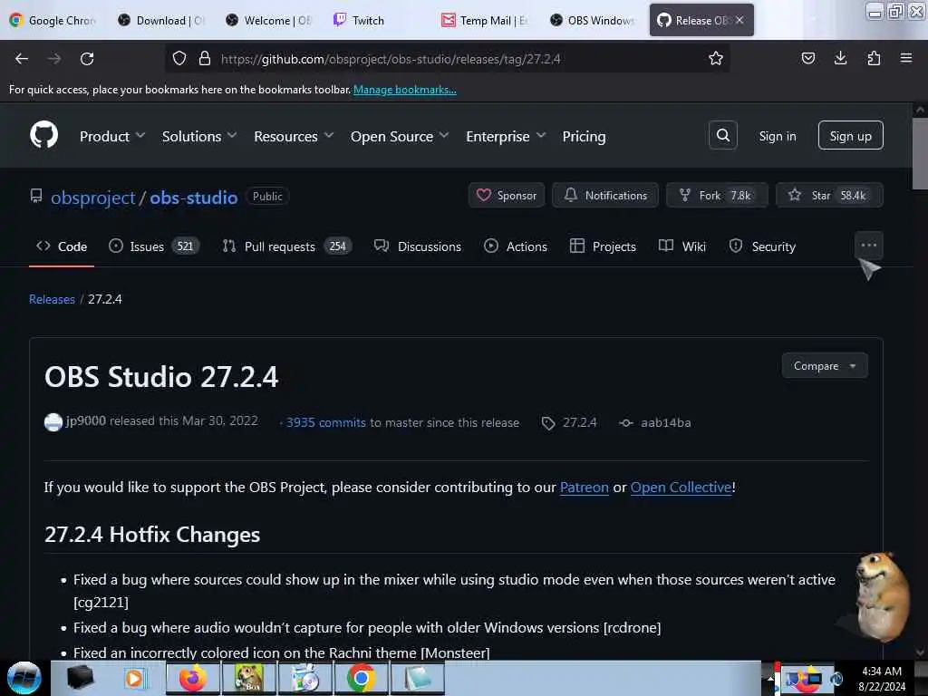The height and width of the screenshot is (696, 928).
Task: Click the padlock site info icon
Action: pyautogui.click(x=205, y=58)
